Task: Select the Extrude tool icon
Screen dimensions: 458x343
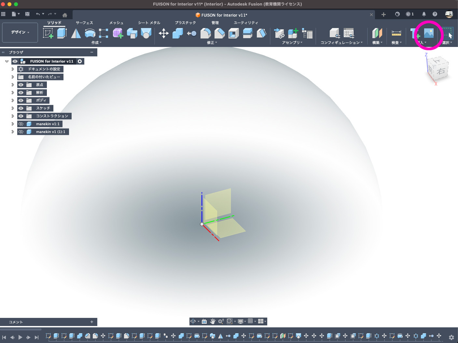Action: tap(62, 33)
